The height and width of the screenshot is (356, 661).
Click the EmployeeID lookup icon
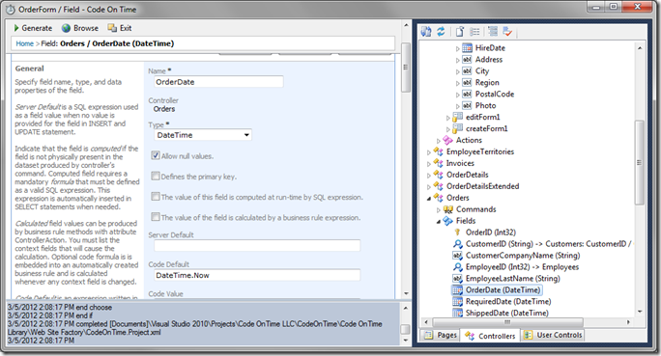tap(457, 267)
